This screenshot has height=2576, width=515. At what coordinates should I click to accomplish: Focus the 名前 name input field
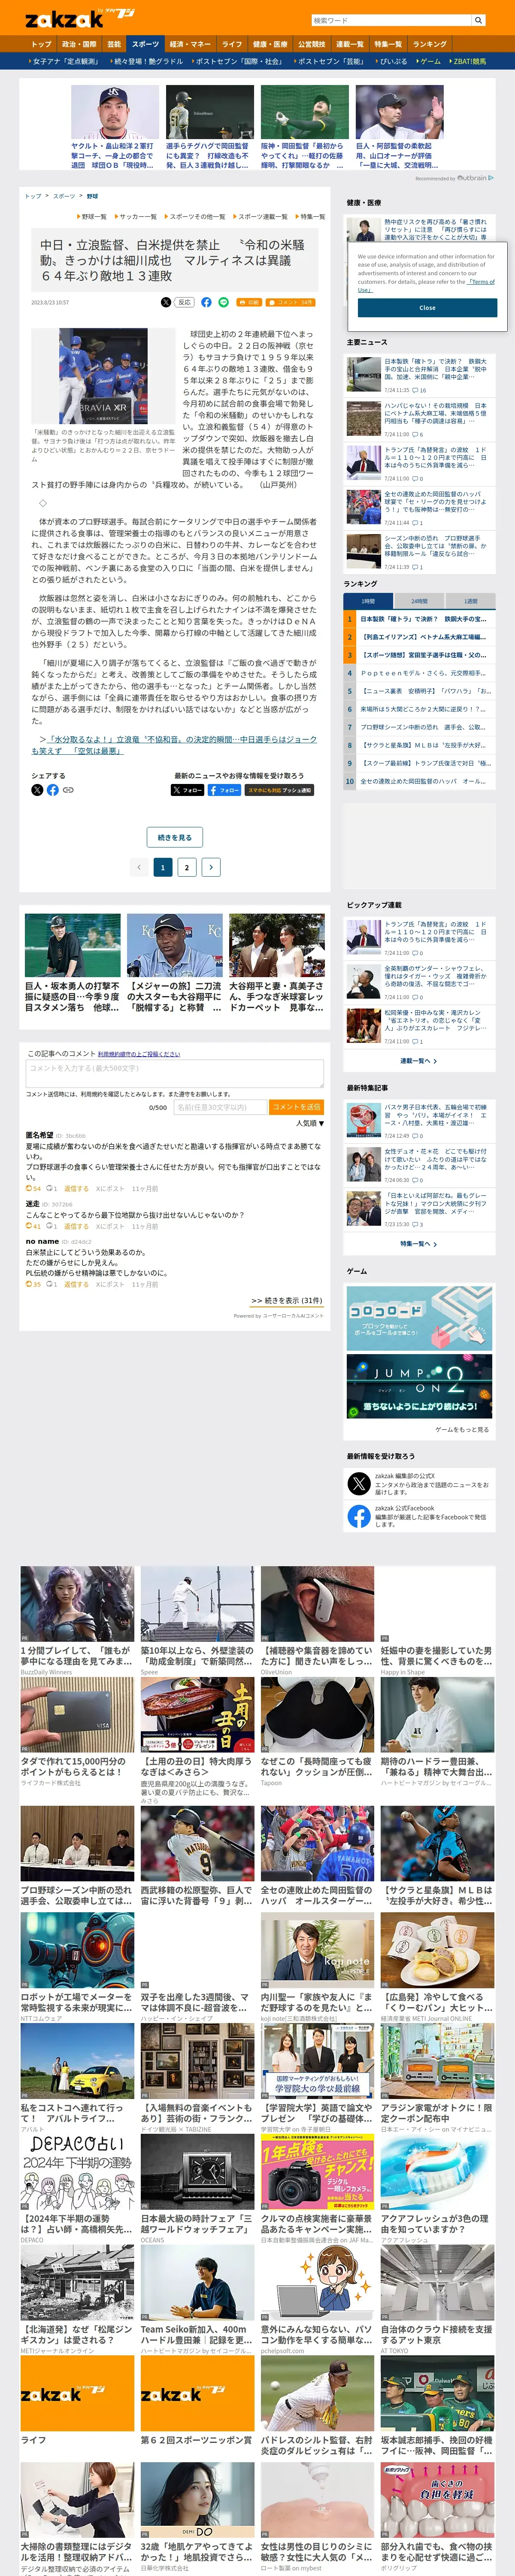(x=221, y=1107)
